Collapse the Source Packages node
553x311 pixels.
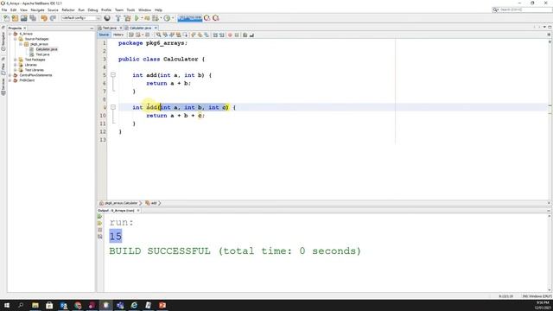[x=16, y=39]
